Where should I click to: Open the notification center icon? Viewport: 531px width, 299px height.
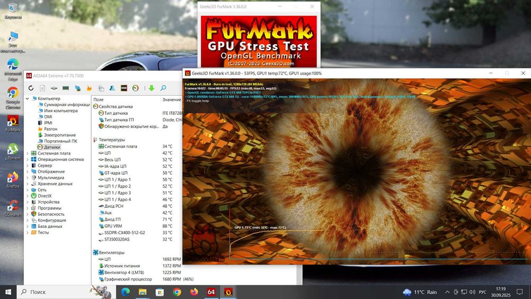pyautogui.click(x=519, y=292)
